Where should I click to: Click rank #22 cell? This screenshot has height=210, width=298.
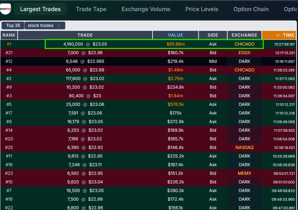point(9,208)
